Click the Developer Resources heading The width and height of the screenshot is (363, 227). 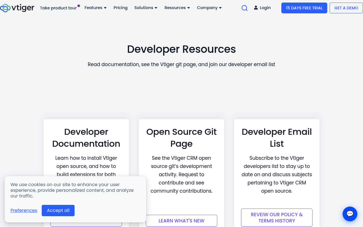181,49
